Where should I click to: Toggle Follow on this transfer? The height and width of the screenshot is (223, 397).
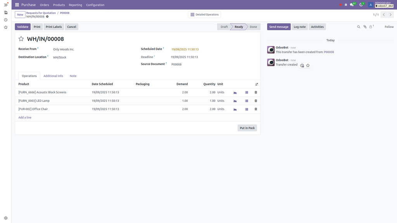point(389,27)
